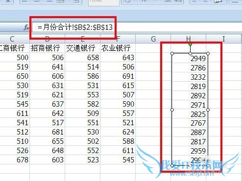Select cell with value 551
Image resolution: width=242 pixels, height=181 pixels.
83,122
